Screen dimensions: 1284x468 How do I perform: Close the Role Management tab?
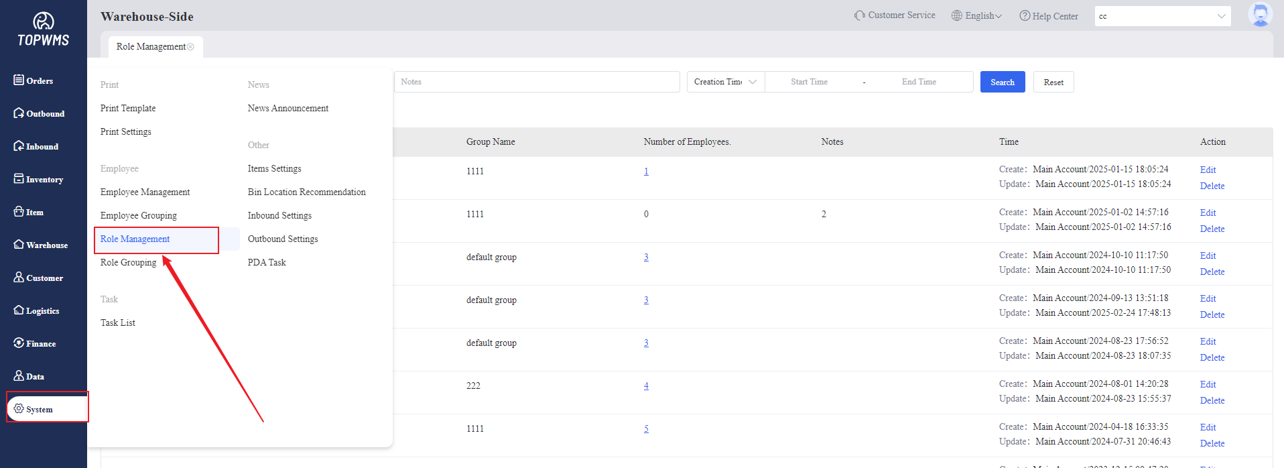click(191, 47)
